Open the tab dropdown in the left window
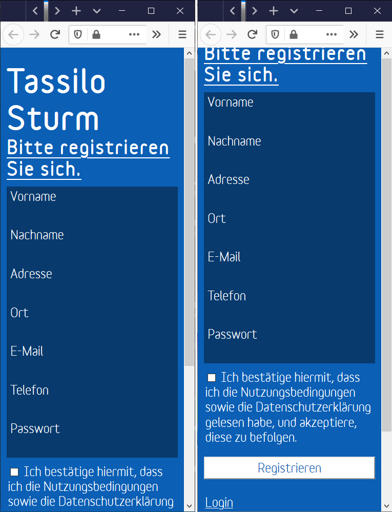The width and height of the screenshot is (392, 512). [x=96, y=10]
